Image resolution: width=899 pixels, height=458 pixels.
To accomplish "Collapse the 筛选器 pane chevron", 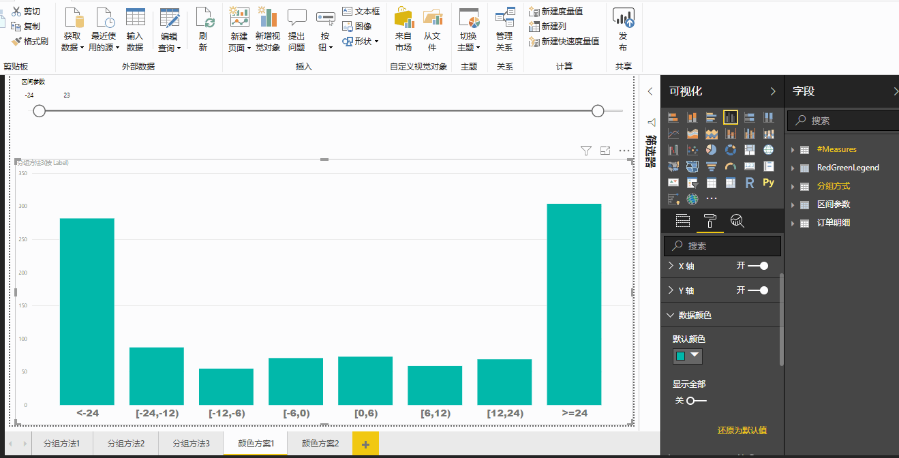I will [650, 91].
